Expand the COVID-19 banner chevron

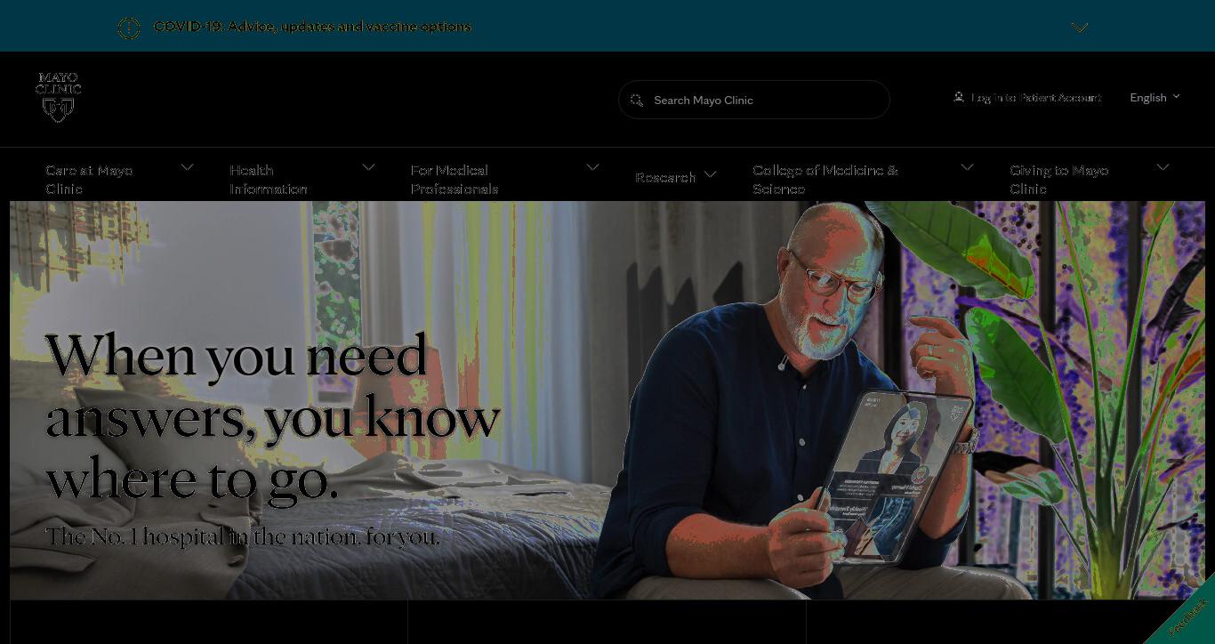coord(1080,28)
